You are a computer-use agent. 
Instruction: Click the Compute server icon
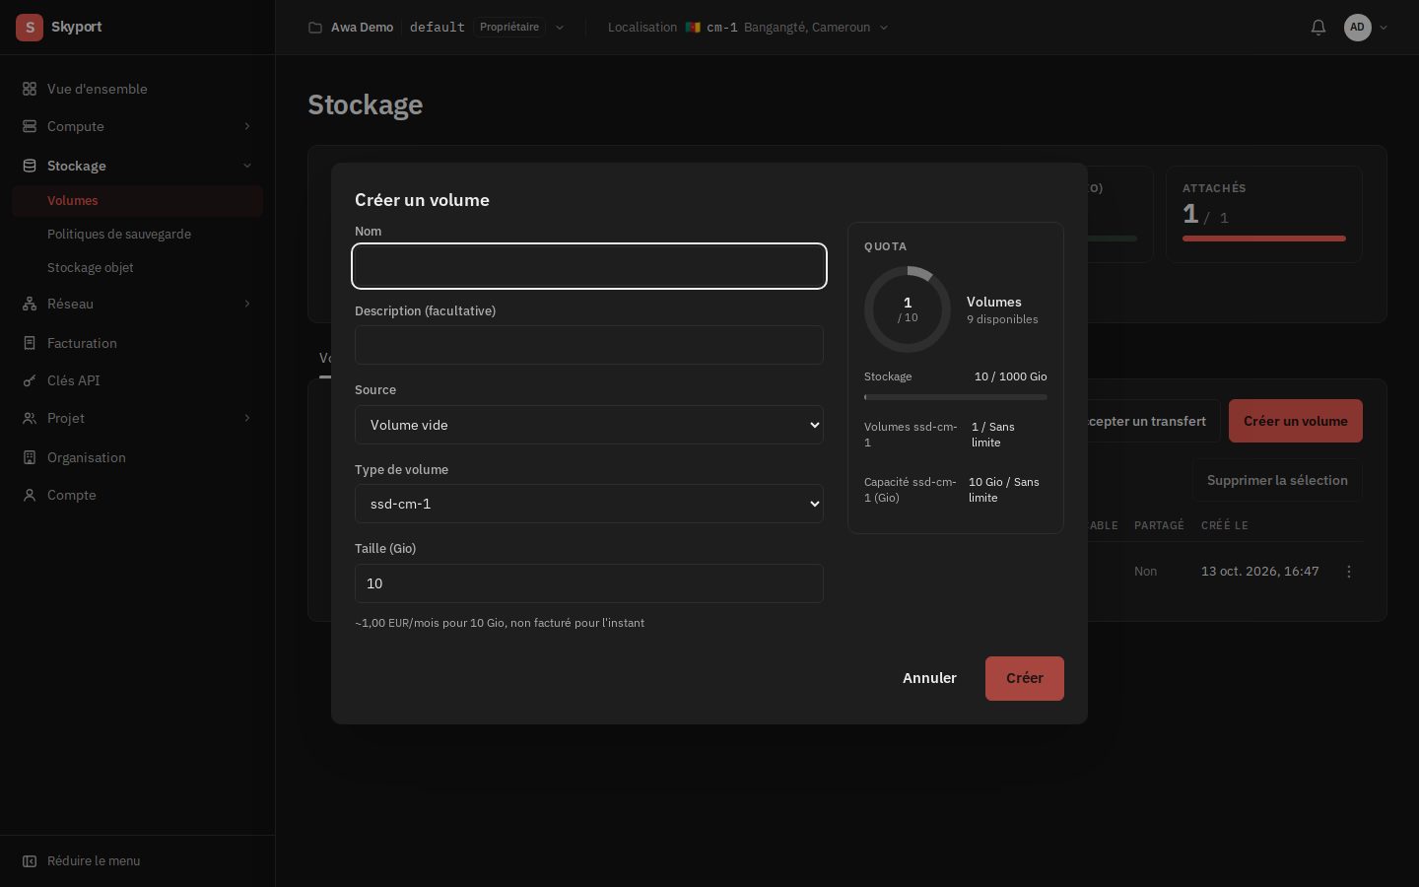pos(30,126)
